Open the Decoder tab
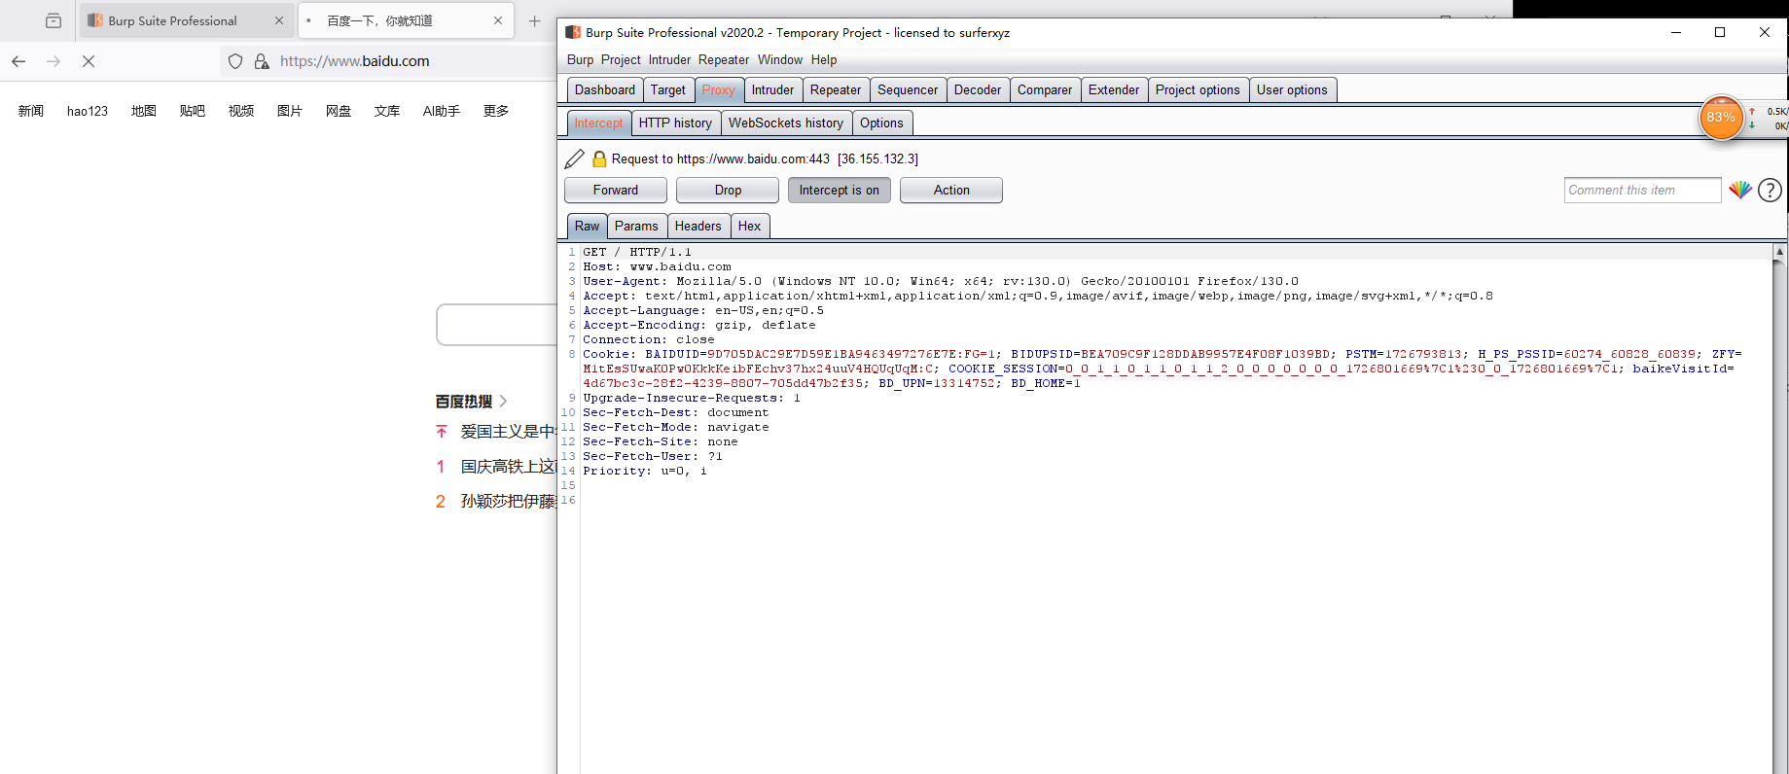The height and width of the screenshot is (774, 1789). (x=978, y=89)
